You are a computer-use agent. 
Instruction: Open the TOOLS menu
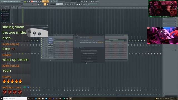point(17,1)
